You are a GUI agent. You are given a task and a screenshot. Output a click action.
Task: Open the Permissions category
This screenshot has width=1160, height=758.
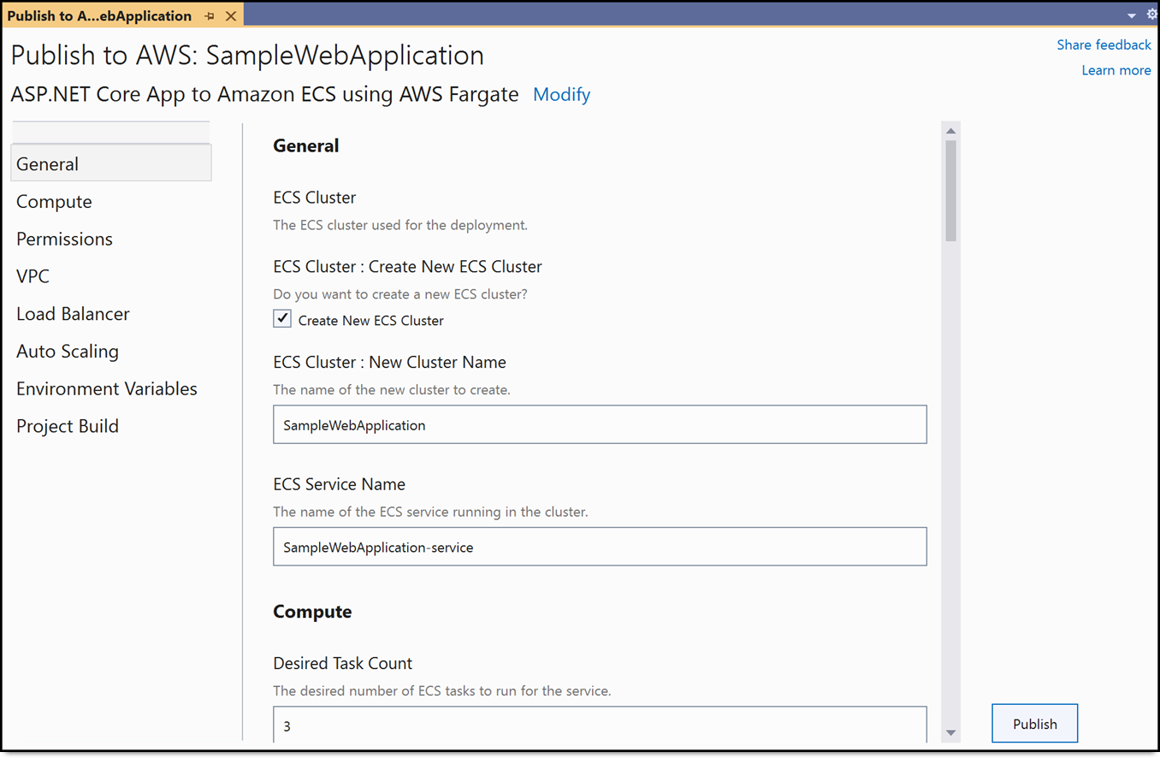pos(111,239)
